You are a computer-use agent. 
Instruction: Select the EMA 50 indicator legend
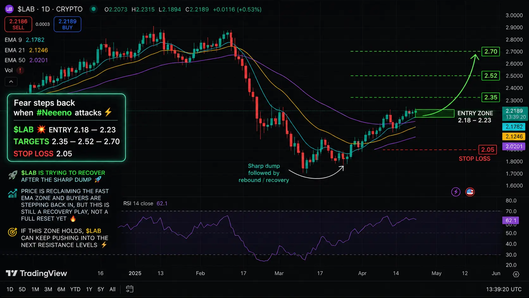tap(26, 60)
